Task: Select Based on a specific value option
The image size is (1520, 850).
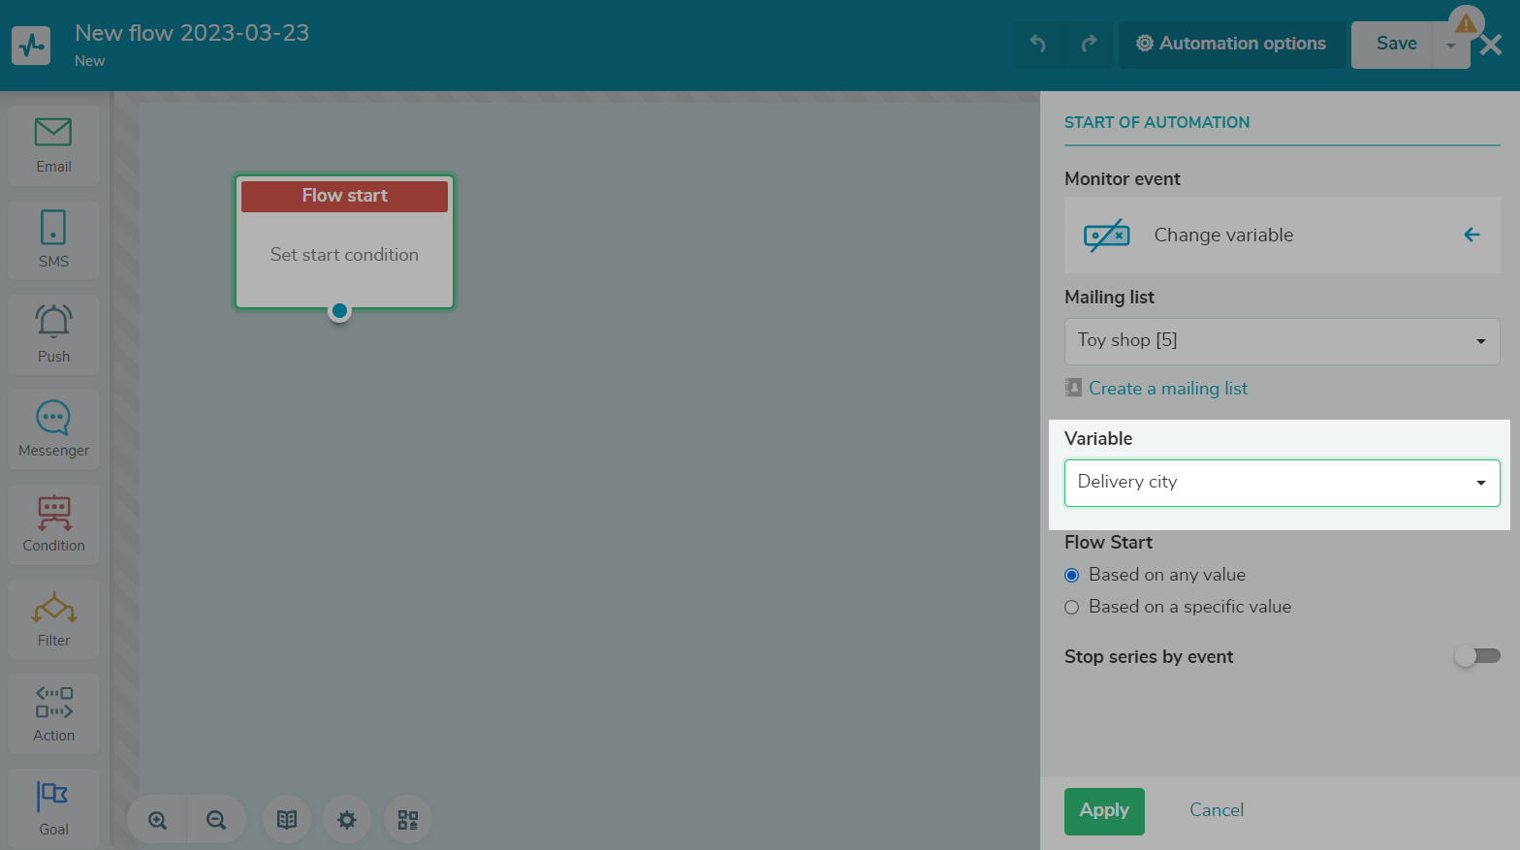Action: (x=1071, y=608)
